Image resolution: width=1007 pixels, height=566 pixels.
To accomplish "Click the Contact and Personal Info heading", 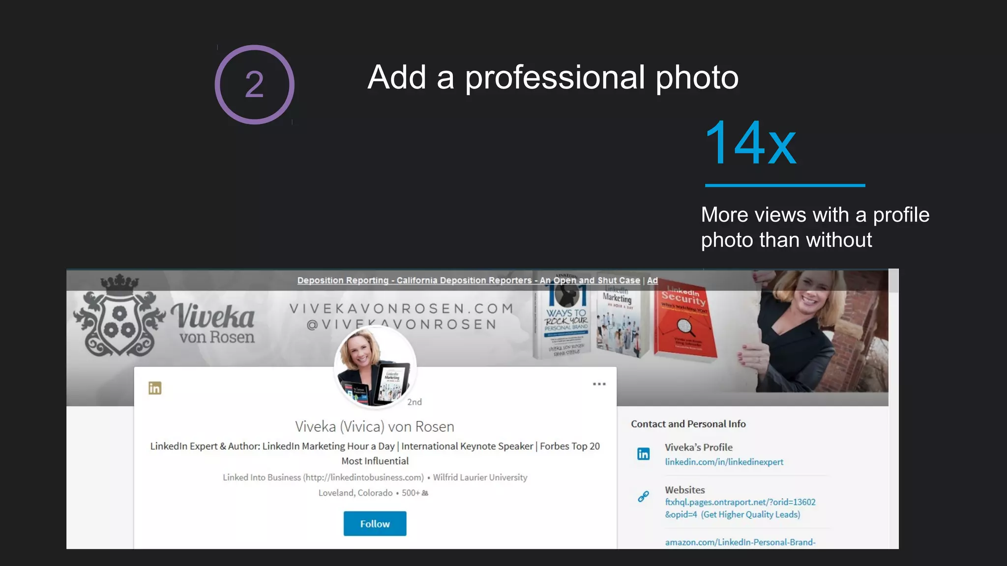I will (688, 424).
